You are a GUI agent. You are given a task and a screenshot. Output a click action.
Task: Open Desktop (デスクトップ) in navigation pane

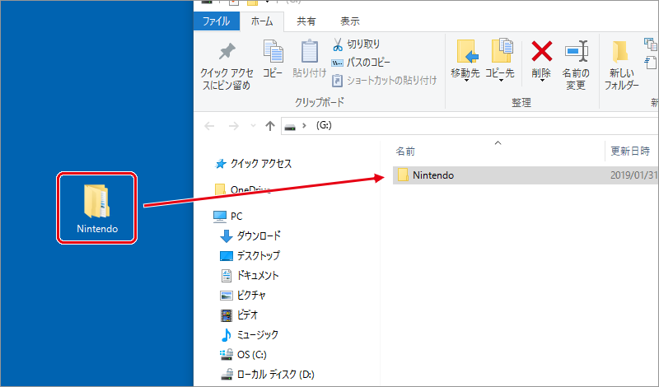coord(250,256)
